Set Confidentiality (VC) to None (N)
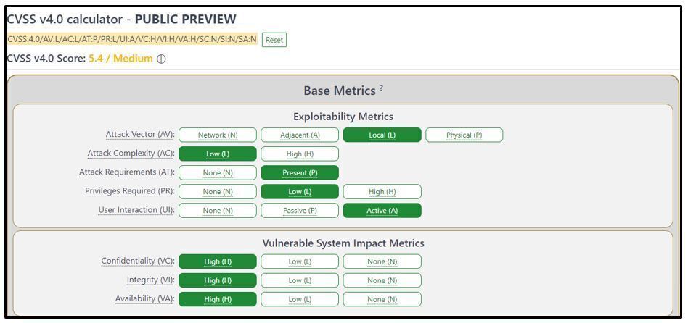The image size is (688, 323). [x=382, y=261]
